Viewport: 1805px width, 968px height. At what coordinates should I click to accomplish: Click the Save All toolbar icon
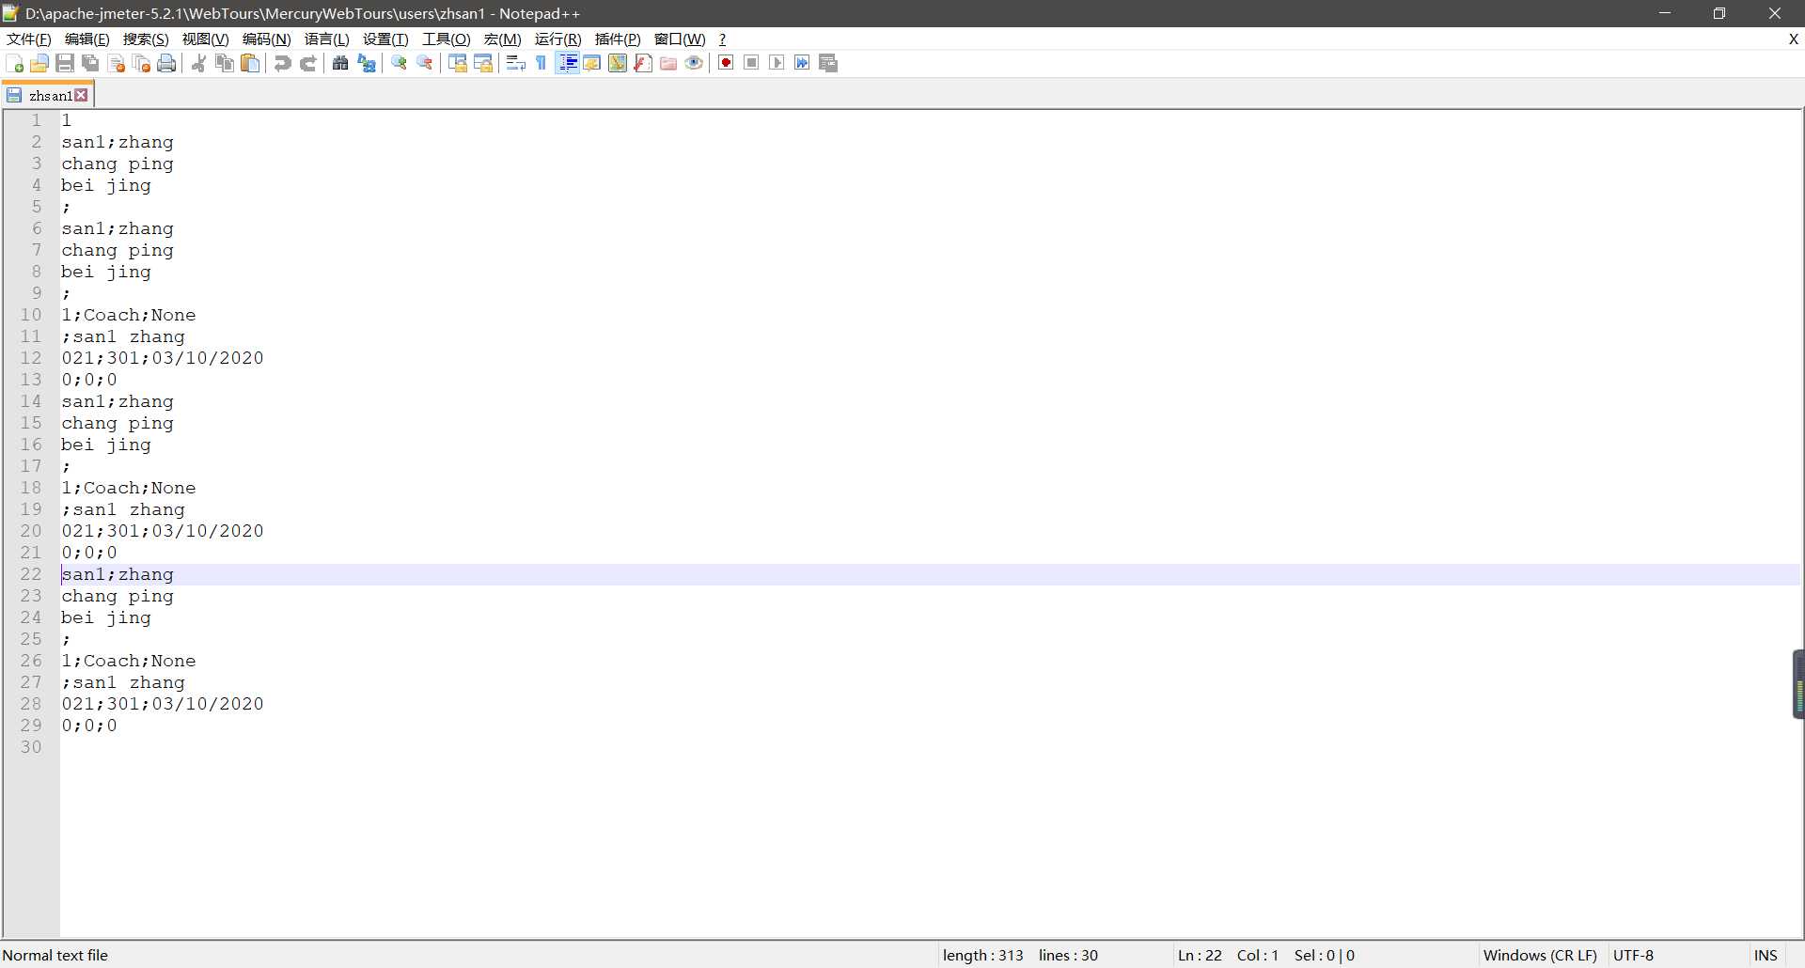[90, 63]
